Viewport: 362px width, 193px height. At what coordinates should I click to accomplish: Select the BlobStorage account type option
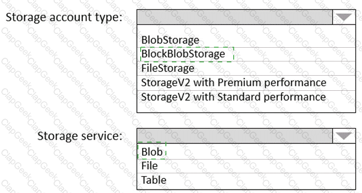[x=170, y=40]
